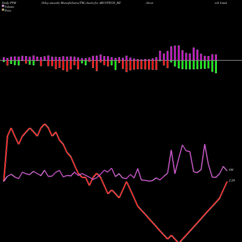Screen dimensions: 242x242
Task: Click the MunafaSutra charts for ARCOTECH_BZ heading
Action: click(81, 3)
